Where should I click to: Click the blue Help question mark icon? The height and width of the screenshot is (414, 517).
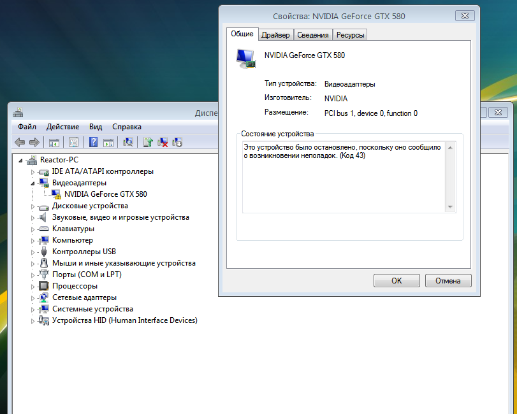[x=93, y=142]
